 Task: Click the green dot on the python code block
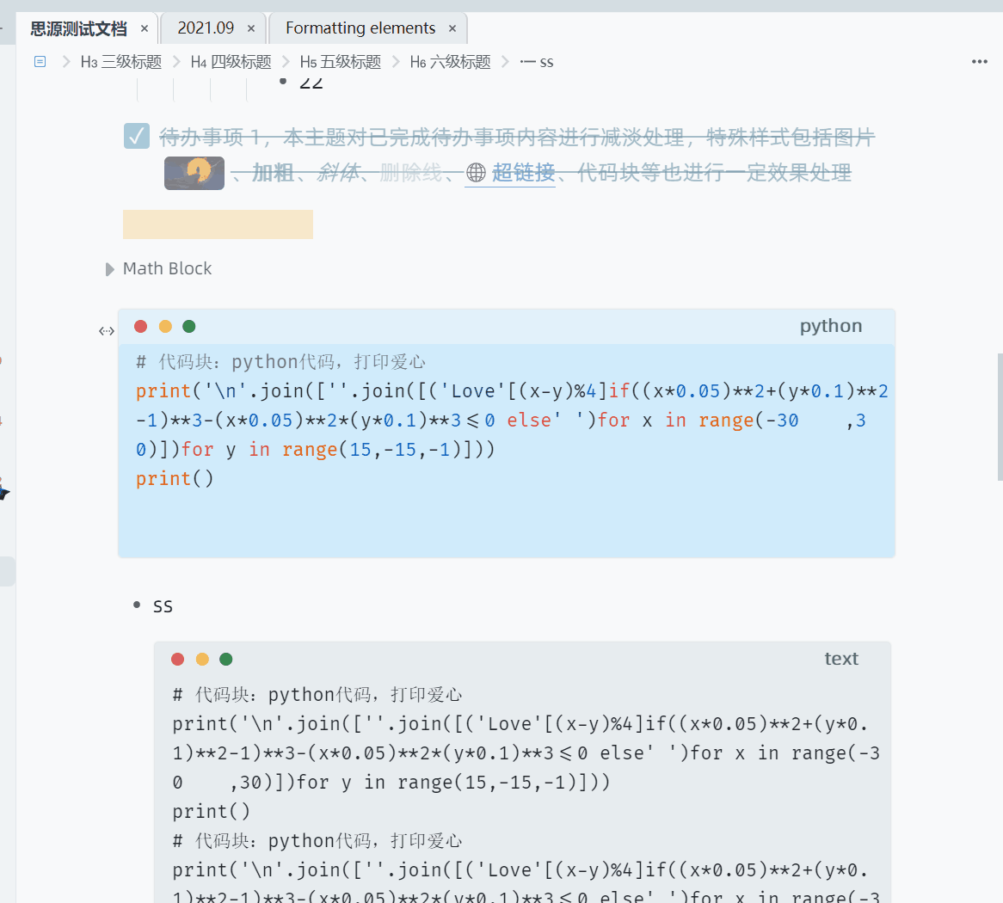pyautogui.click(x=188, y=326)
